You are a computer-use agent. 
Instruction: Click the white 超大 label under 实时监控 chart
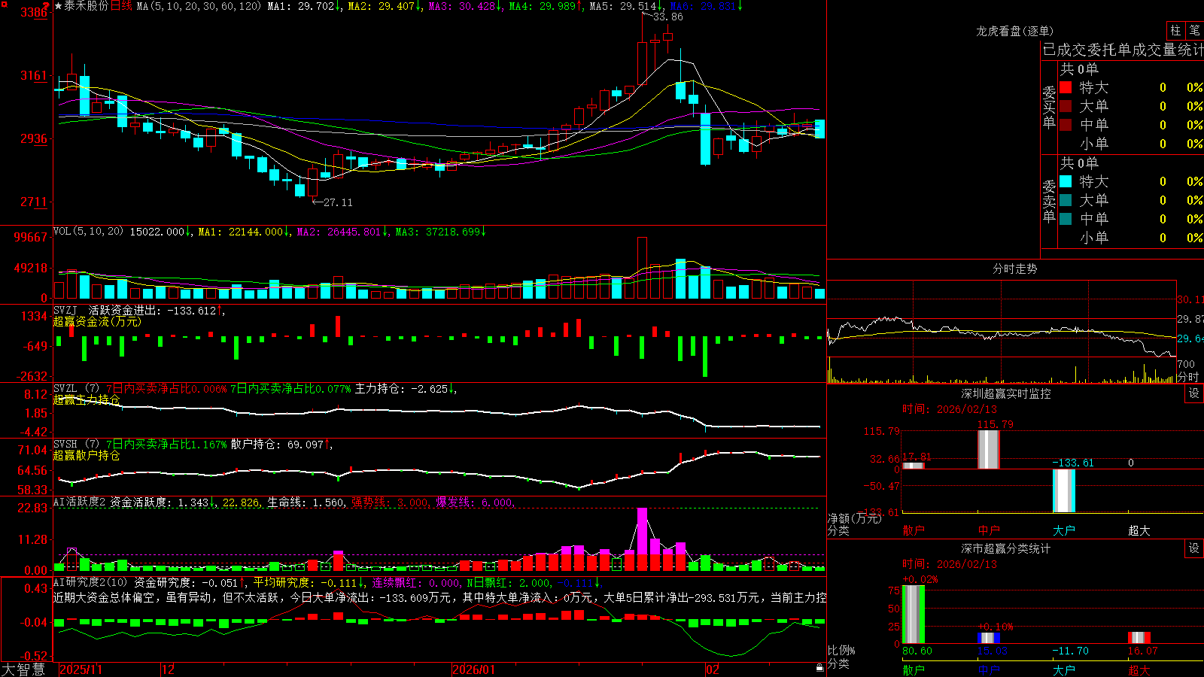[1139, 530]
